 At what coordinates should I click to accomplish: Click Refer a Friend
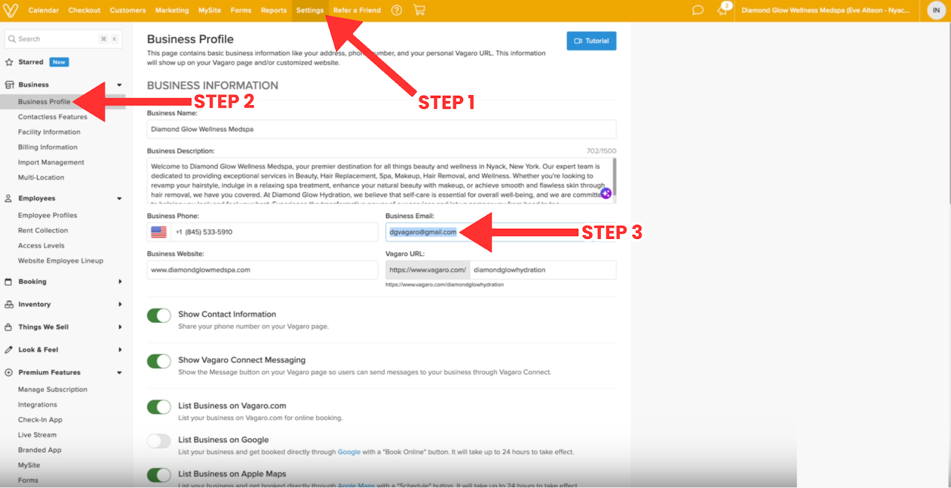pyautogui.click(x=357, y=10)
